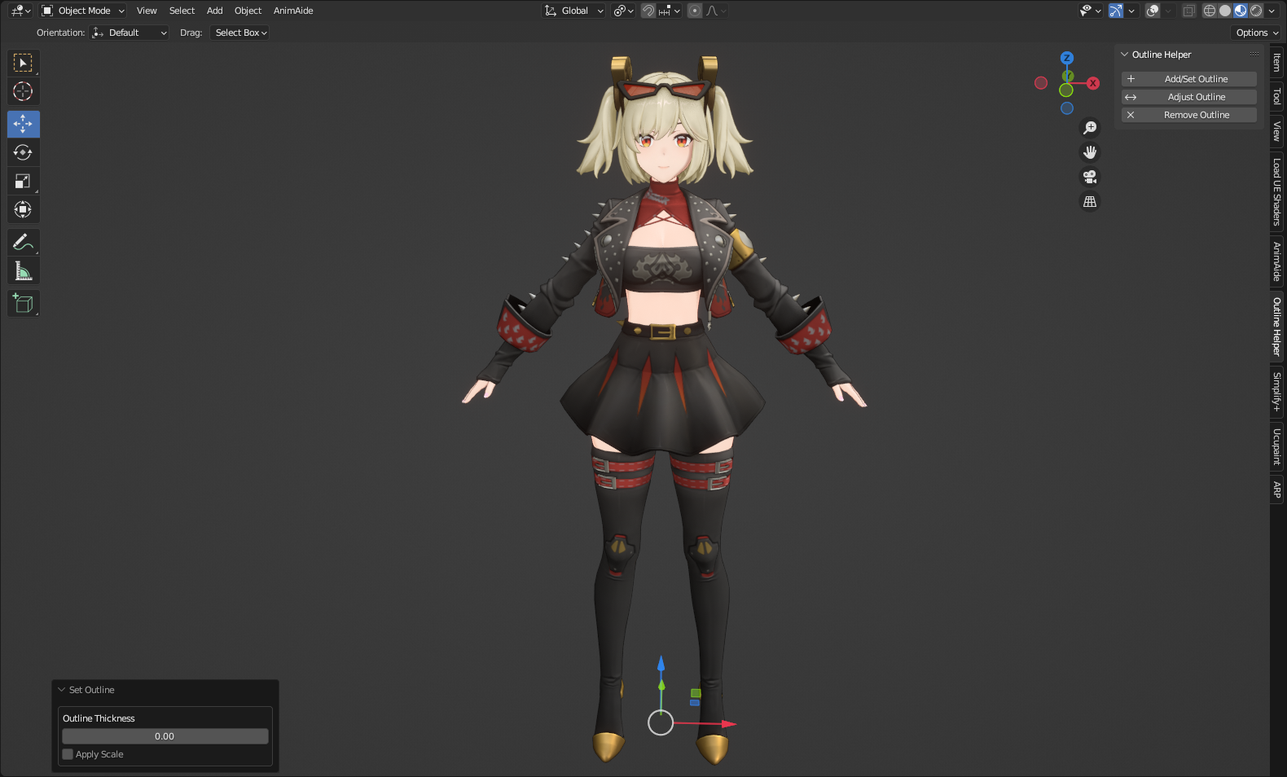Open the Drag Select Box dropdown
The width and height of the screenshot is (1287, 777).
pos(239,33)
